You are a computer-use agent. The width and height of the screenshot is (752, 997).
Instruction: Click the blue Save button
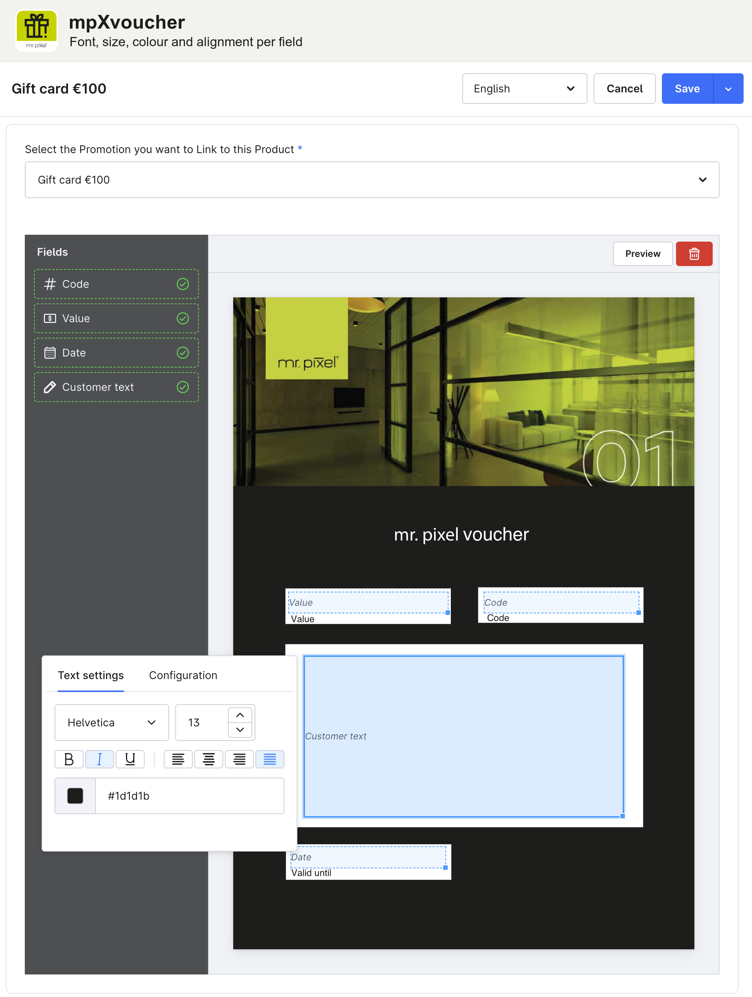[687, 89]
